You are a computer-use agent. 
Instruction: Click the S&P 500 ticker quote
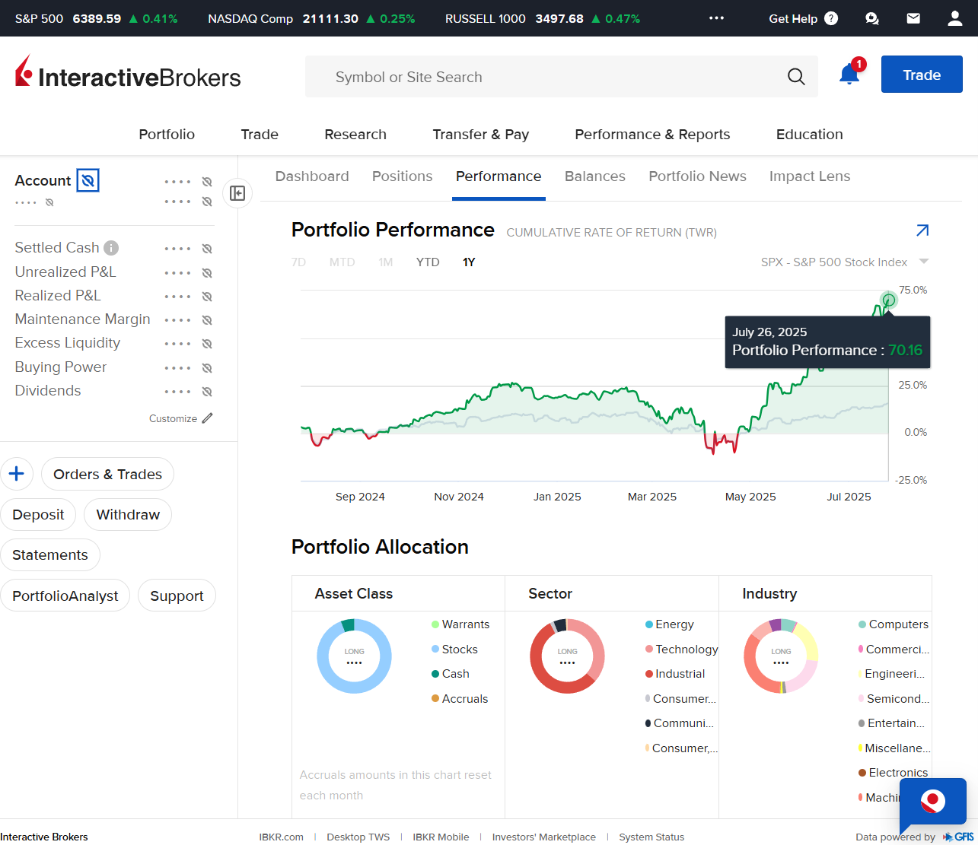(x=97, y=18)
